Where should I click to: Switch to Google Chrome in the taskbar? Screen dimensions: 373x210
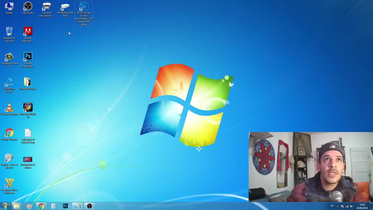click(41, 206)
